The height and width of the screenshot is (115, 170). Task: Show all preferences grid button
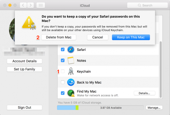click(x=41, y=5)
